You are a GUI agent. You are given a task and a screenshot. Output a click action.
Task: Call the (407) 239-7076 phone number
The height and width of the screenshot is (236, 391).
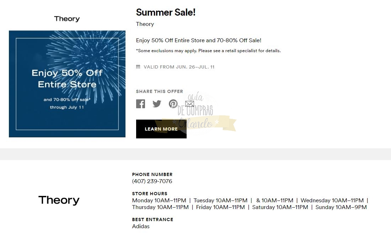pyautogui.click(x=152, y=181)
